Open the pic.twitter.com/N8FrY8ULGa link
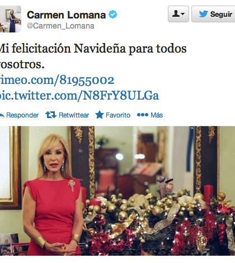The width and height of the screenshot is (235, 263). click(79, 96)
